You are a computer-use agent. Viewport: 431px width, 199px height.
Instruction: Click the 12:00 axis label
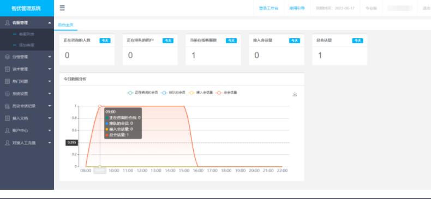(142, 171)
